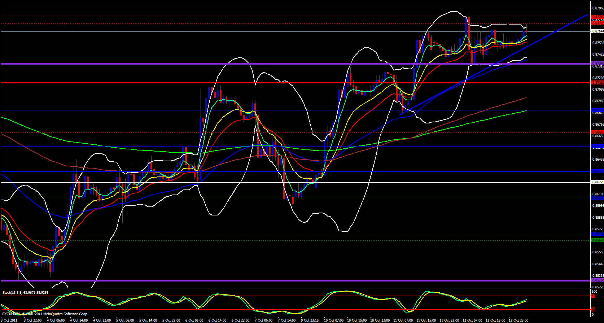Select the 0.8632 blue price label

tap(597, 171)
